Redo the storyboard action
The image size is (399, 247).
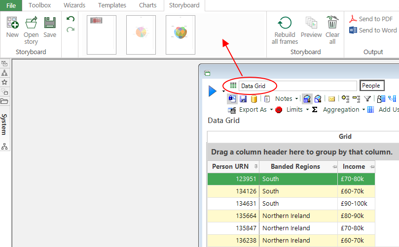[71, 30]
